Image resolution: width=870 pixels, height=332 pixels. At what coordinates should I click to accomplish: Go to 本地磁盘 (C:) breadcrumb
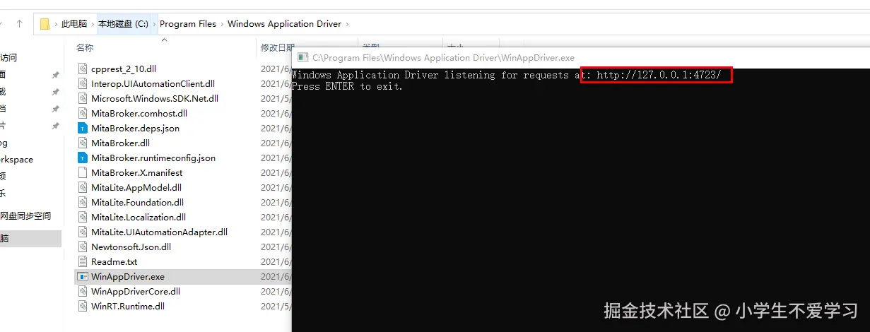[123, 24]
